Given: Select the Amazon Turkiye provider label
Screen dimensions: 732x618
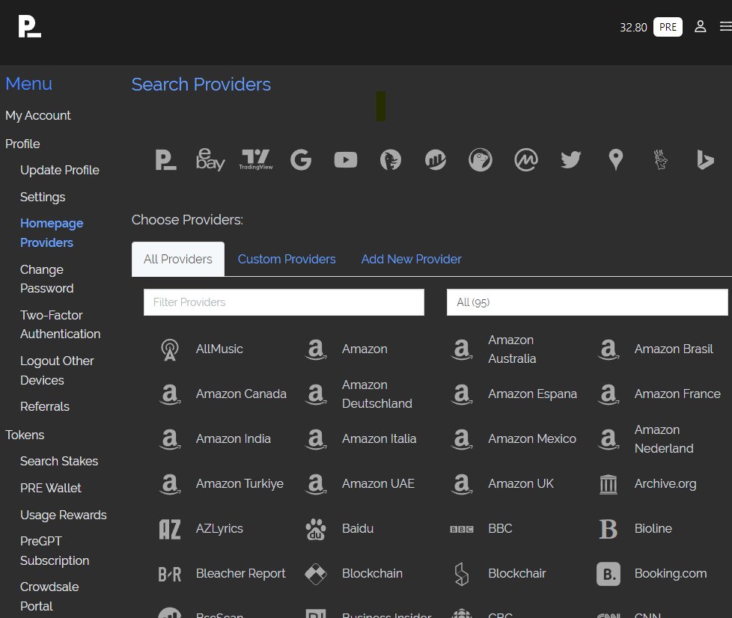Looking at the screenshot, I should pos(240,483).
